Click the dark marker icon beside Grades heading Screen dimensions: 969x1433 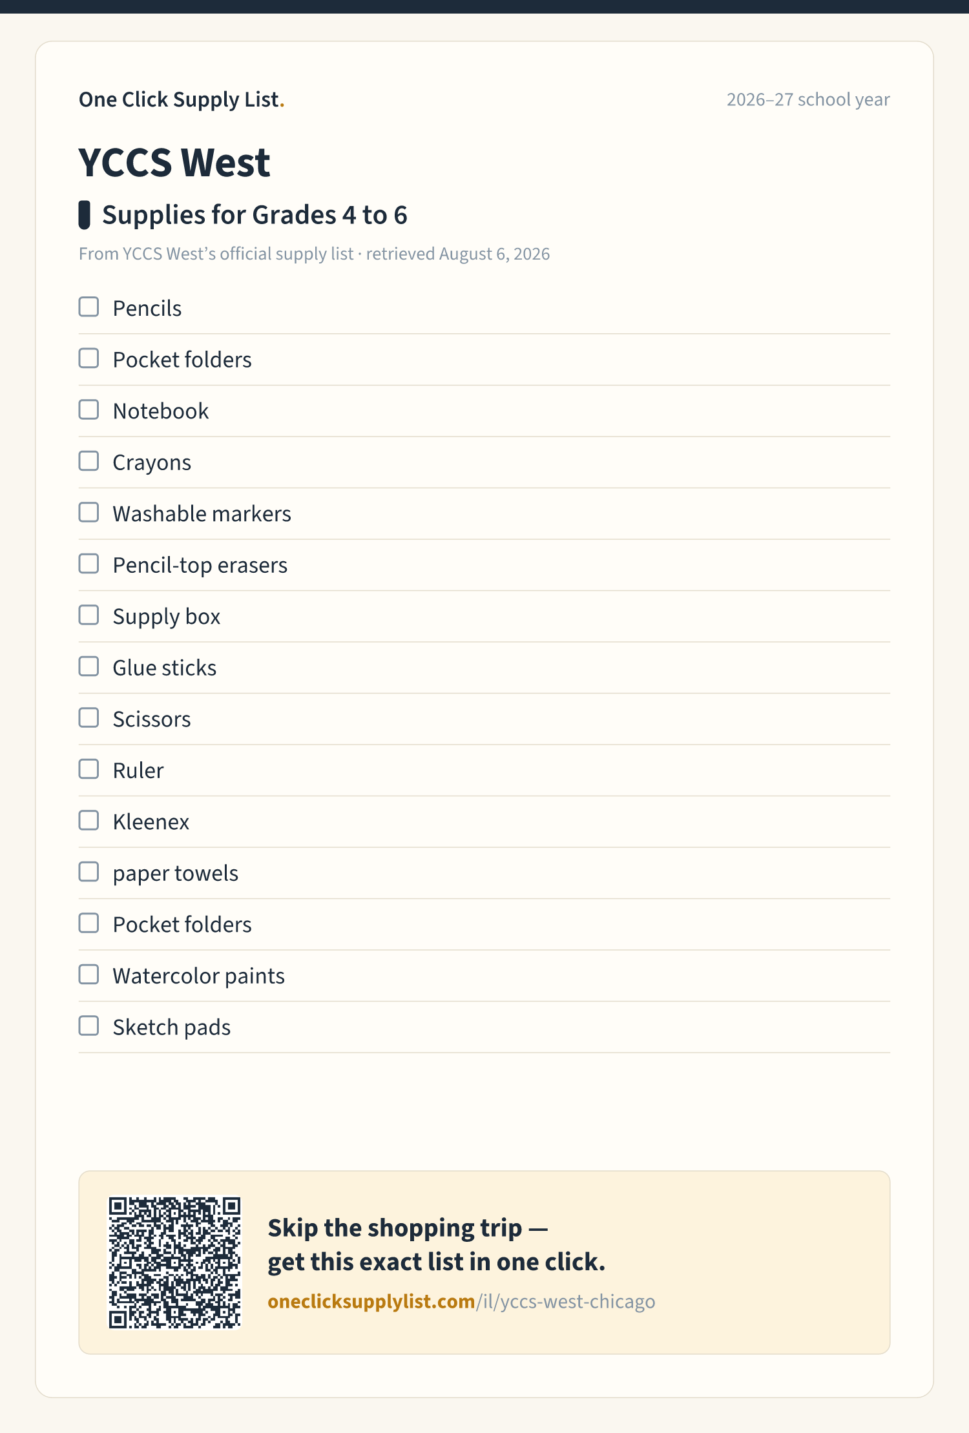click(84, 215)
